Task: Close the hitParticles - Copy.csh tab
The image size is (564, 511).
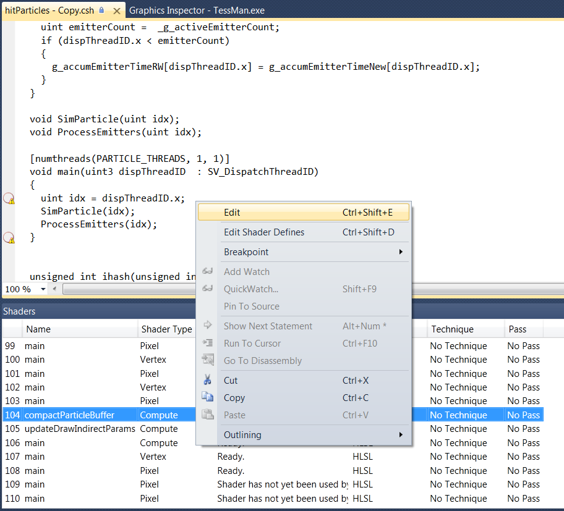Action: pyautogui.click(x=116, y=11)
